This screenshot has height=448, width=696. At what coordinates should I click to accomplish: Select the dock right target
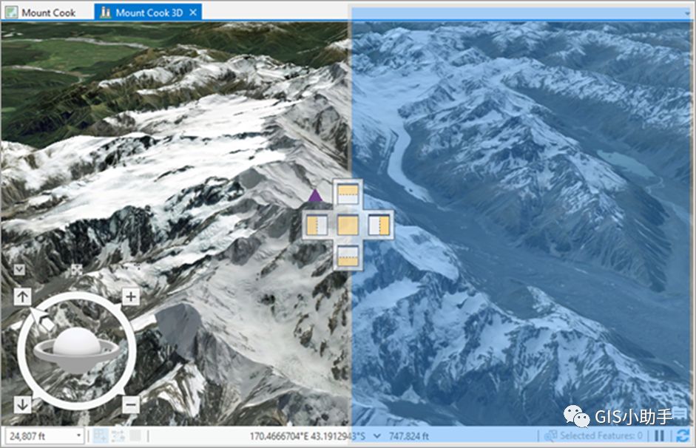[379, 225]
